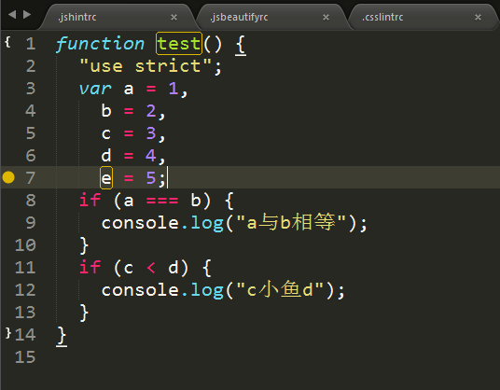The width and height of the screenshot is (500, 390).
Task: Click line number 13 in gutter
Action: click(x=25, y=313)
